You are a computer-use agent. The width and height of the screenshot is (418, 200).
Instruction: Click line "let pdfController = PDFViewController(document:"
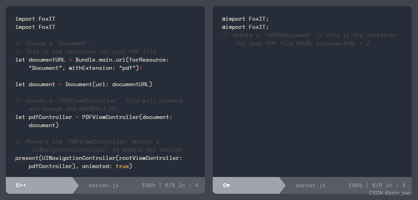[x=94, y=117]
